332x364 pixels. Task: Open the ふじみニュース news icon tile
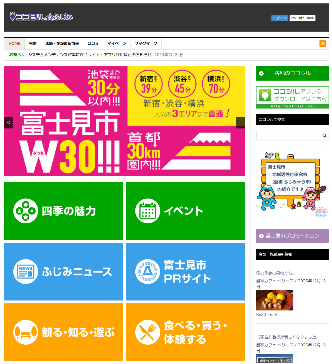[x=63, y=271]
